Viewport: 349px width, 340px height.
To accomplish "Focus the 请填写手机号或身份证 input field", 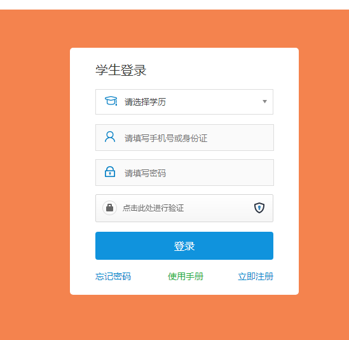I will 184,138.
